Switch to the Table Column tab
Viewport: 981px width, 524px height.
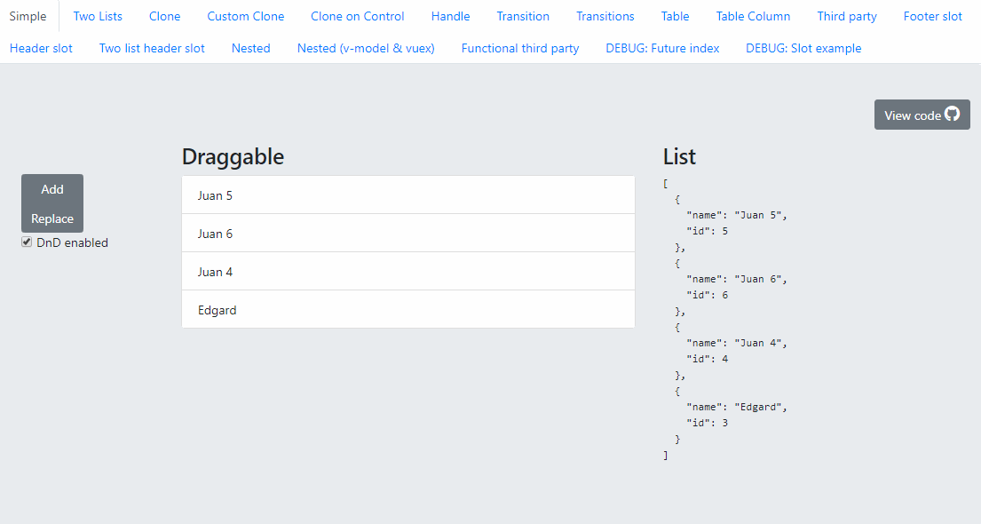pyautogui.click(x=753, y=16)
